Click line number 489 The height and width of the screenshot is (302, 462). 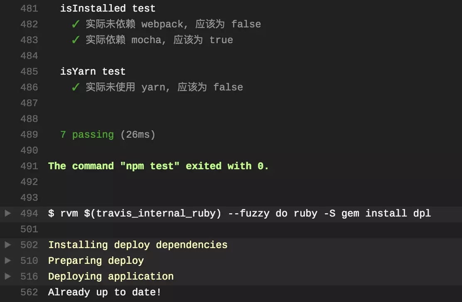click(29, 134)
